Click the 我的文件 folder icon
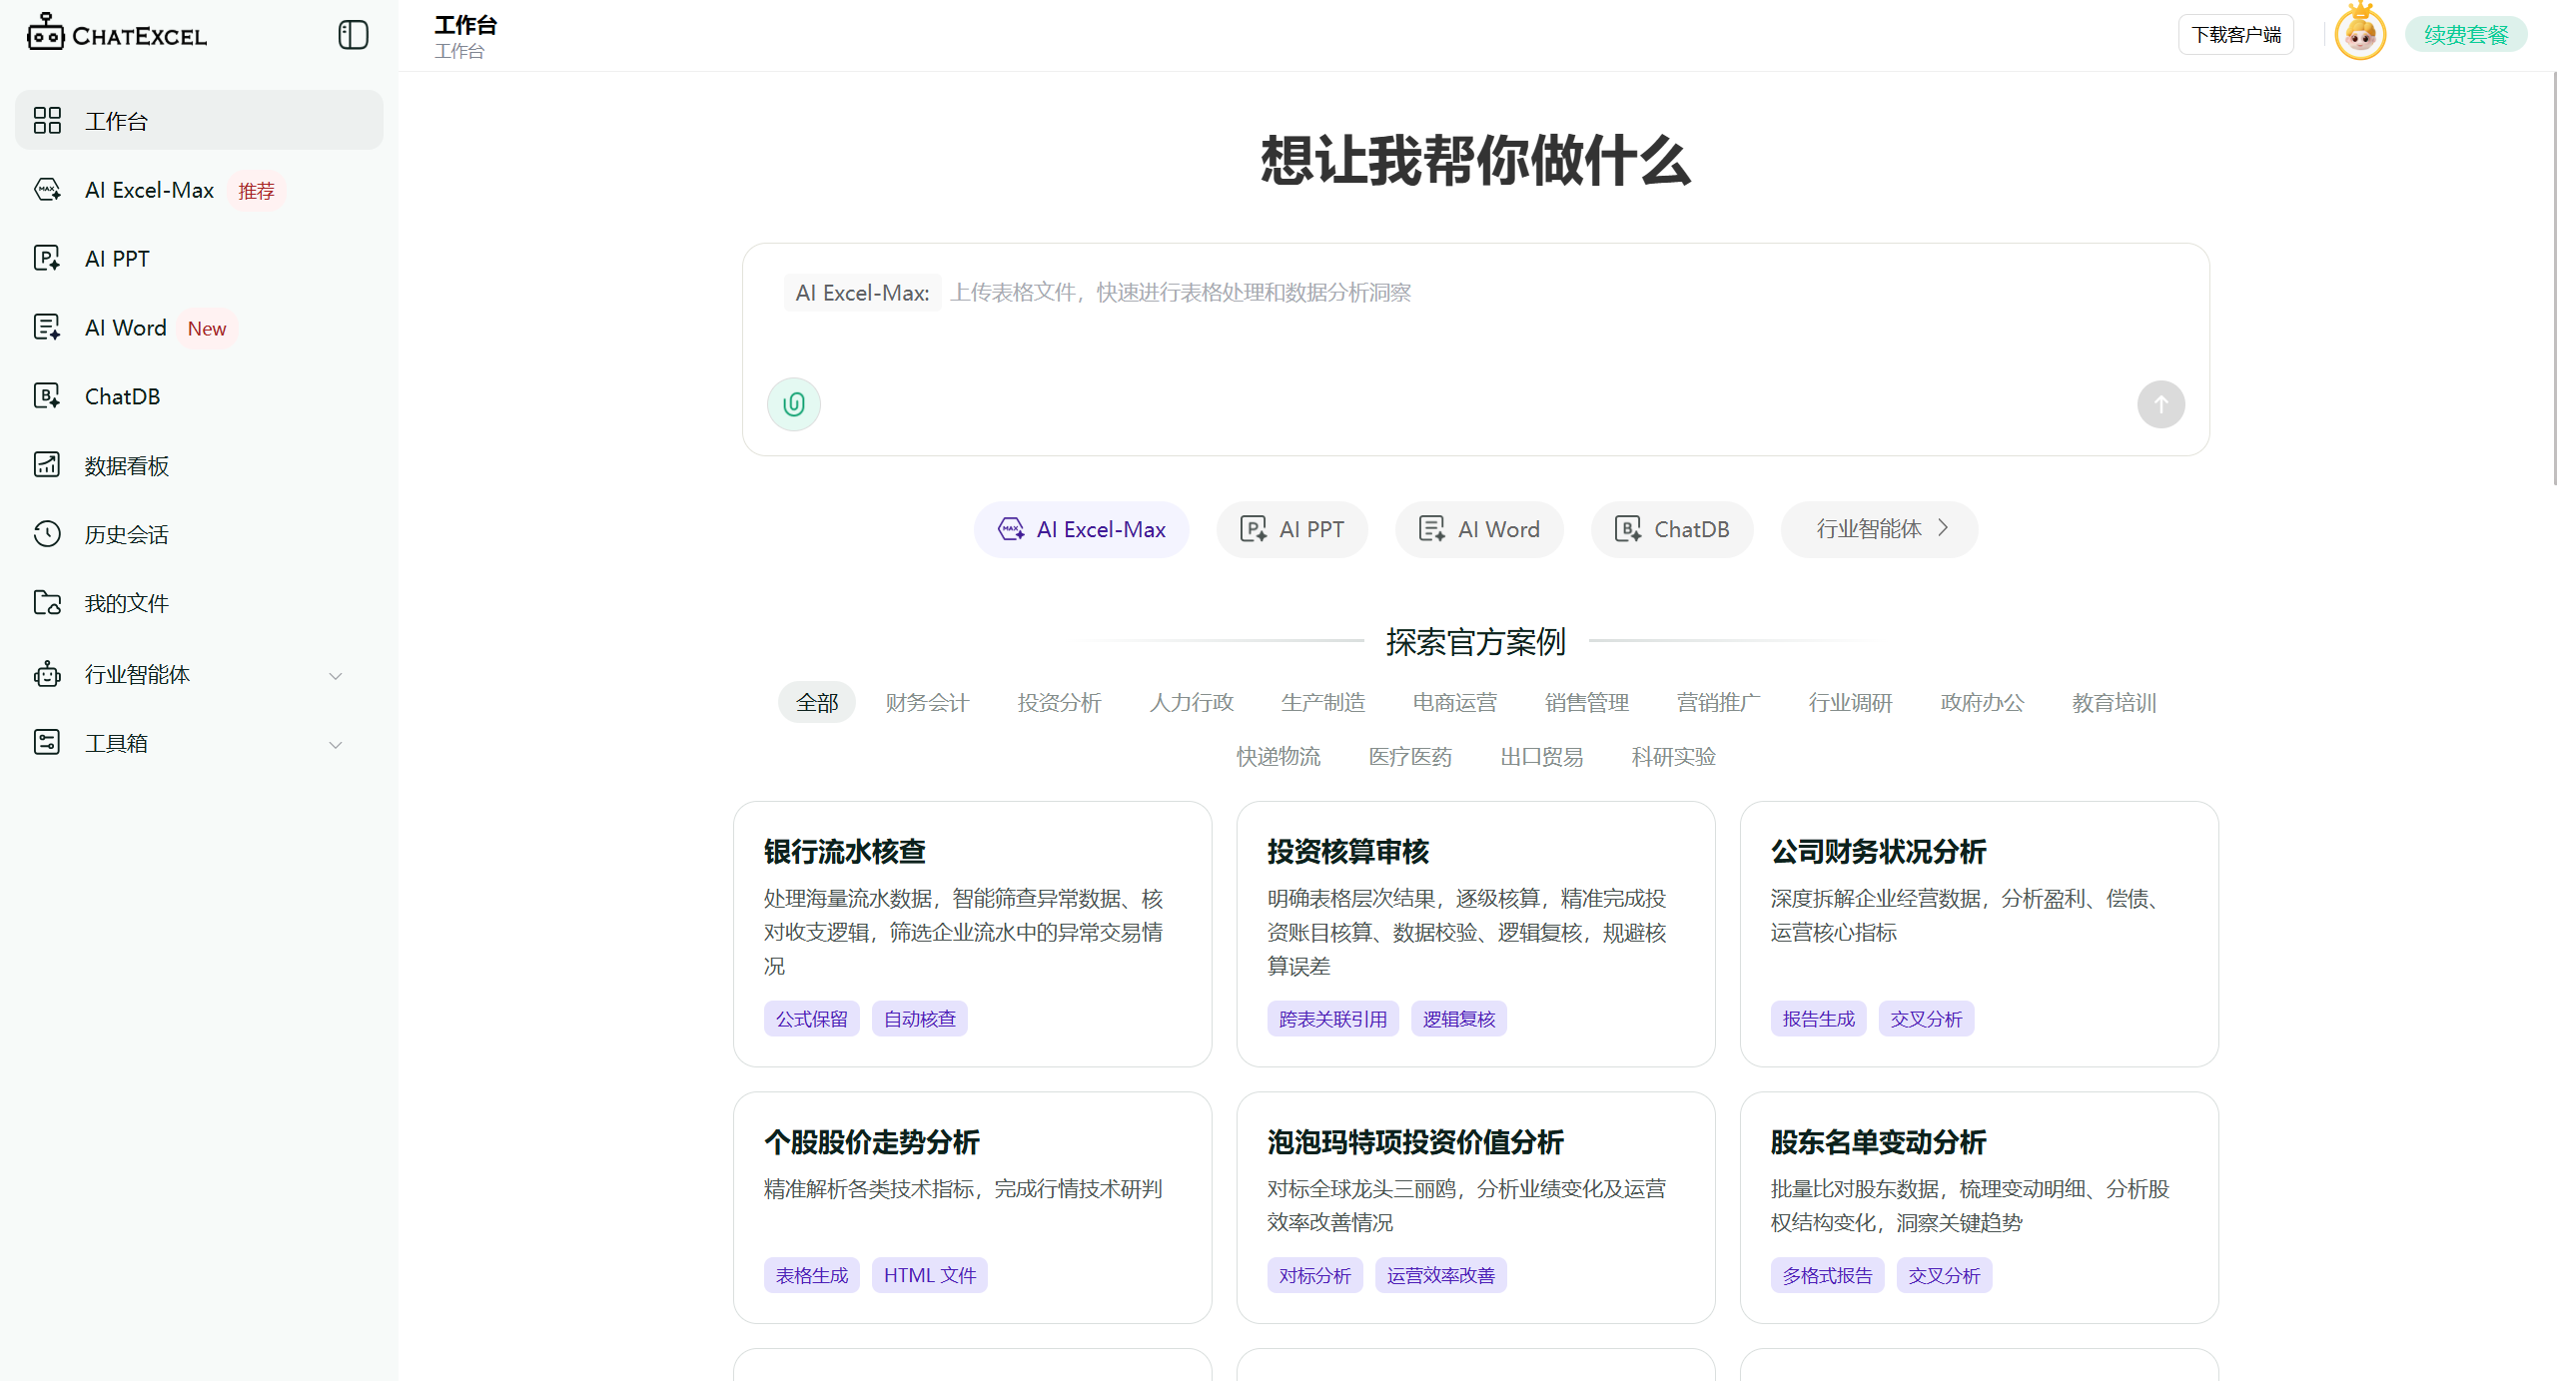The width and height of the screenshot is (2557, 1381). click(47, 603)
